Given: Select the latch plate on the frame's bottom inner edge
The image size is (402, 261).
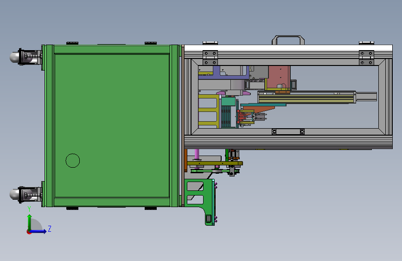Looking at the screenshot, I should 288,132.
